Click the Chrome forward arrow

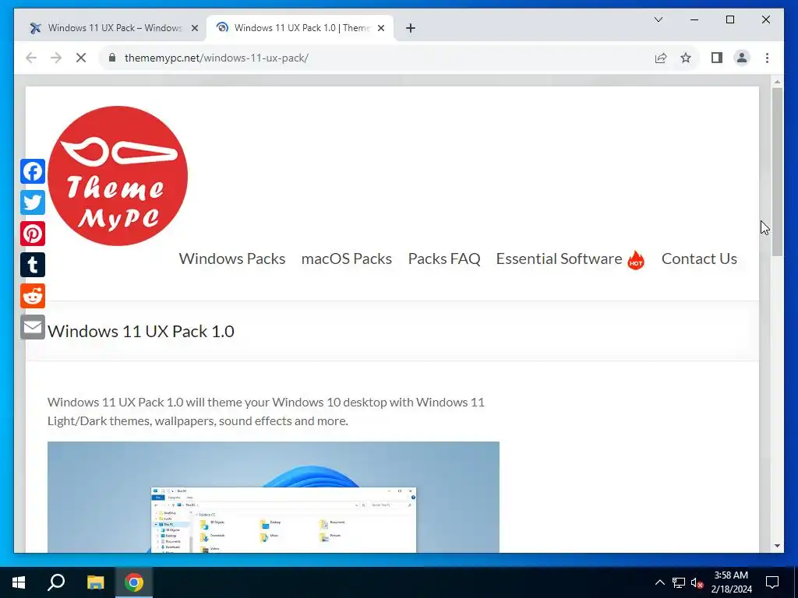pos(56,58)
